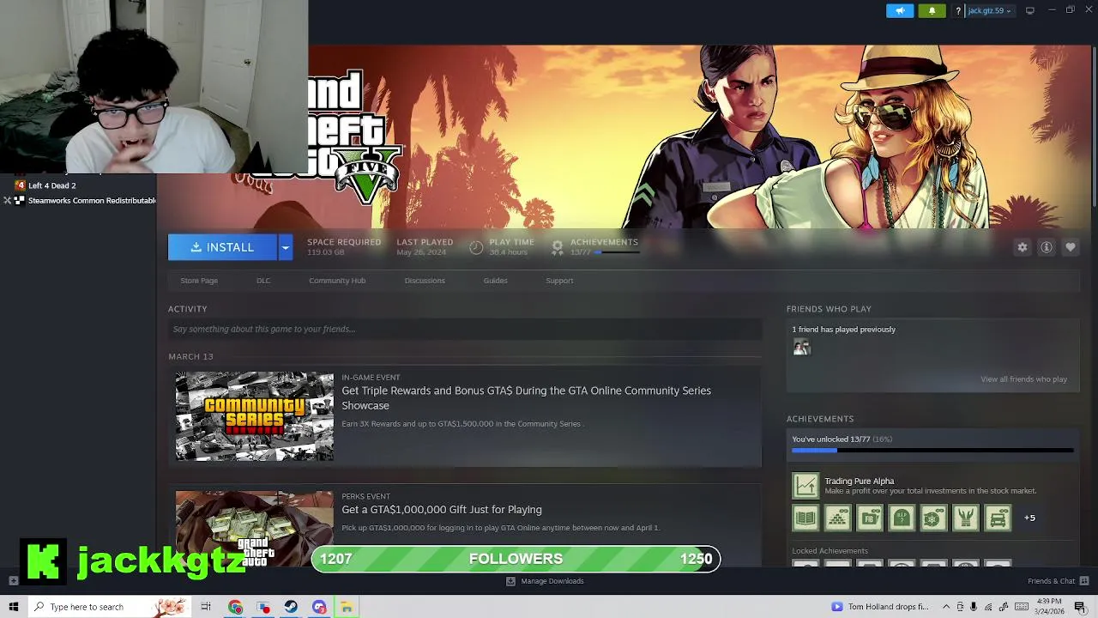Click the 'Tom Holland drops fi...' news widget
This screenshot has height=618, width=1098.
click(x=880, y=607)
